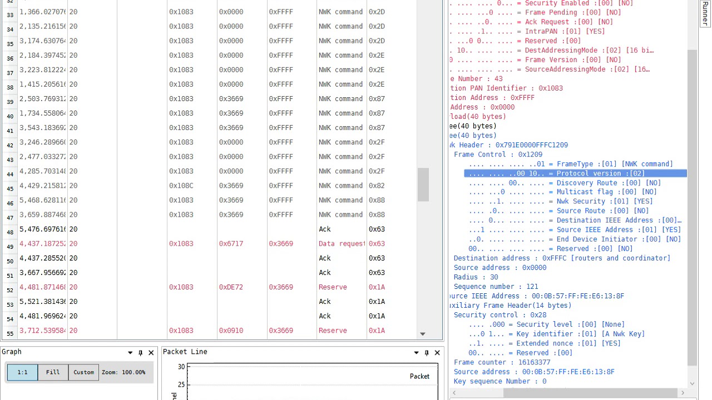Viewport: 712px width, 400px height.
Task: Click the decode panel scroll-right arrow
Action: 683,393
